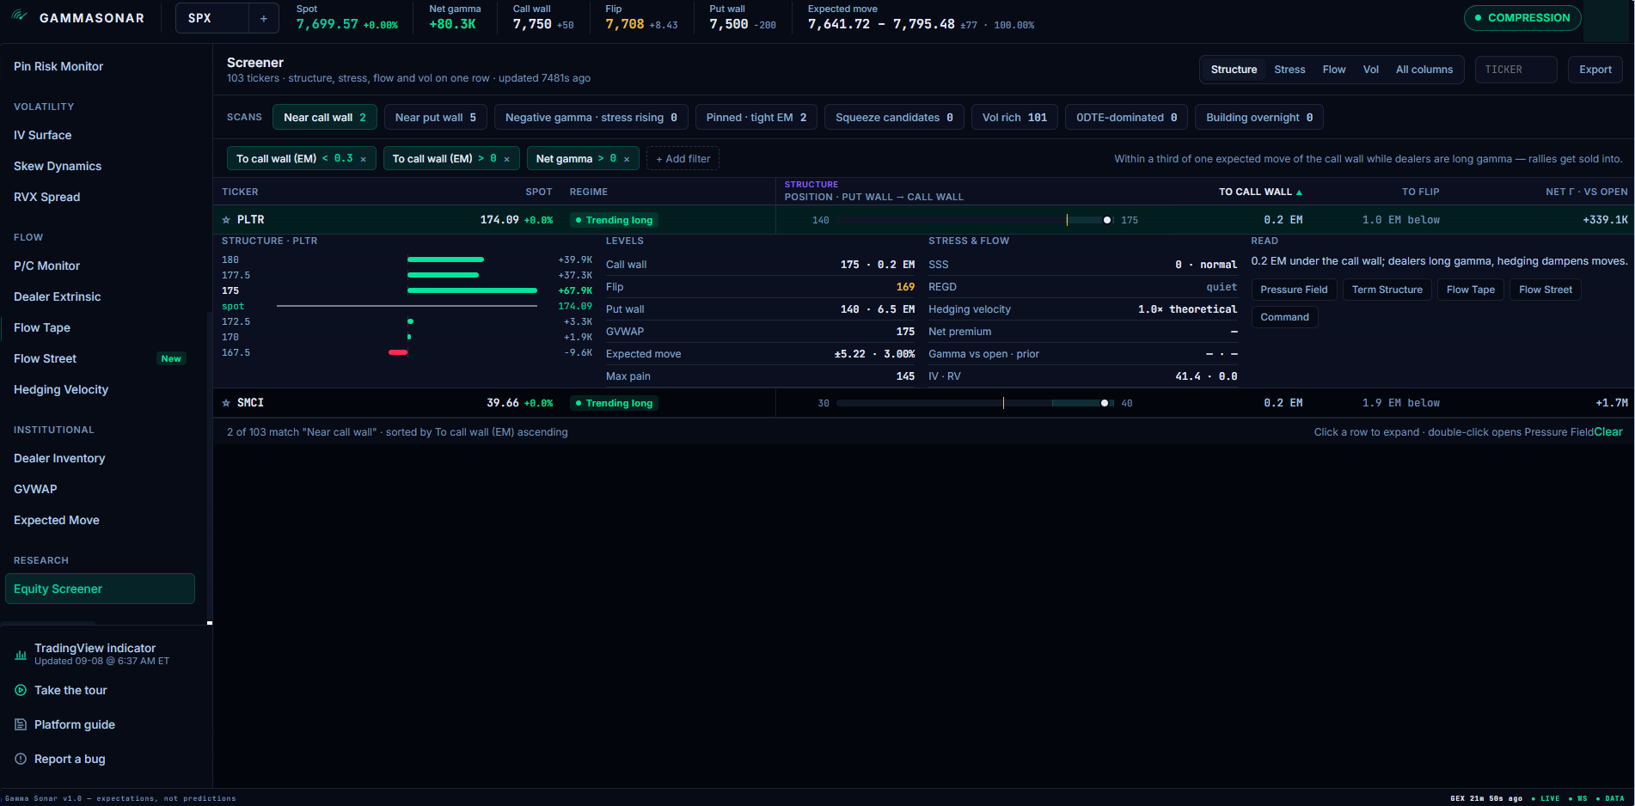Open Flow Tape button in PLTR read

pyautogui.click(x=1470, y=290)
